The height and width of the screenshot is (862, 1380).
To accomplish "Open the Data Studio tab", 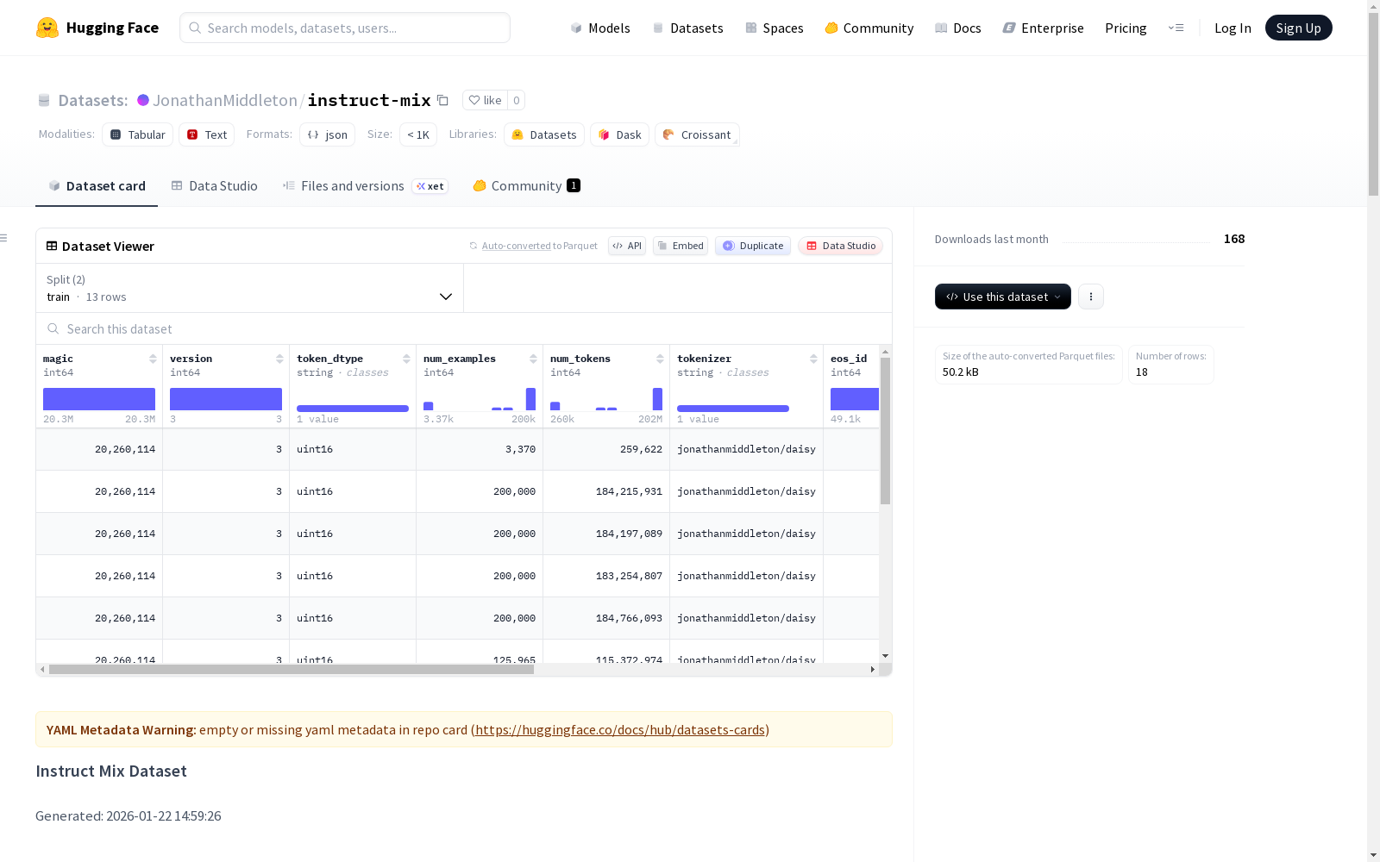I will pos(215,186).
